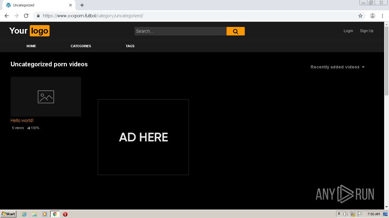Image resolution: width=389 pixels, height=218 pixels.
Task: Open the red Opera taskbar icon
Action: coord(65,214)
